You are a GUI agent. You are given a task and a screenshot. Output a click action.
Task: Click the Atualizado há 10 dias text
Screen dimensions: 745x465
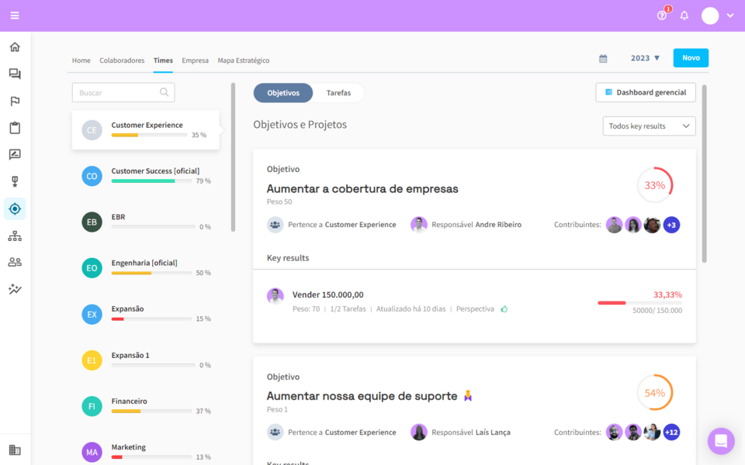tap(411, 309)
